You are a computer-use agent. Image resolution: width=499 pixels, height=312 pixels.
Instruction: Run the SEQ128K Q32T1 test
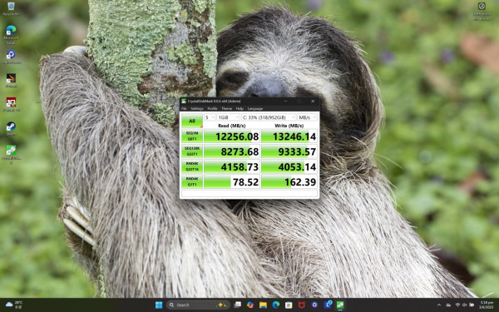coord(192,151)
